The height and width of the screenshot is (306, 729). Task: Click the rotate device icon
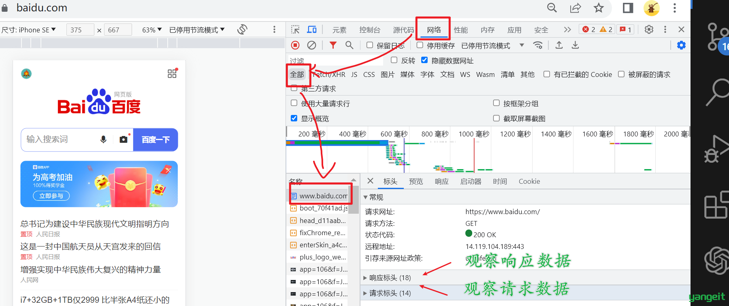242,30
